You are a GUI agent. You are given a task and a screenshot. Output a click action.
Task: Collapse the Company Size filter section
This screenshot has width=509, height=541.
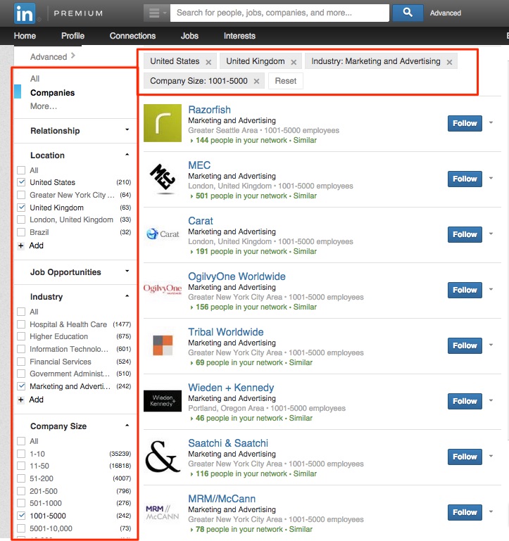[x=127, y=426]
